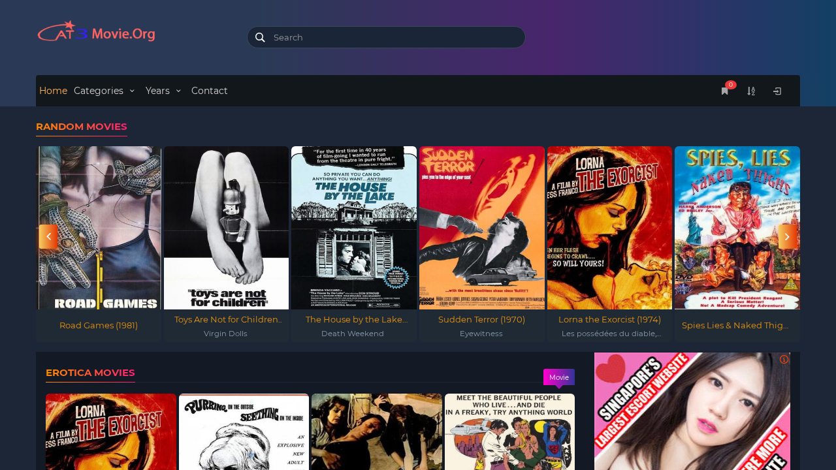Click the Cat3 Movie.Org logo
This screenshot has height=470, width=836.
tap(96, 32)
